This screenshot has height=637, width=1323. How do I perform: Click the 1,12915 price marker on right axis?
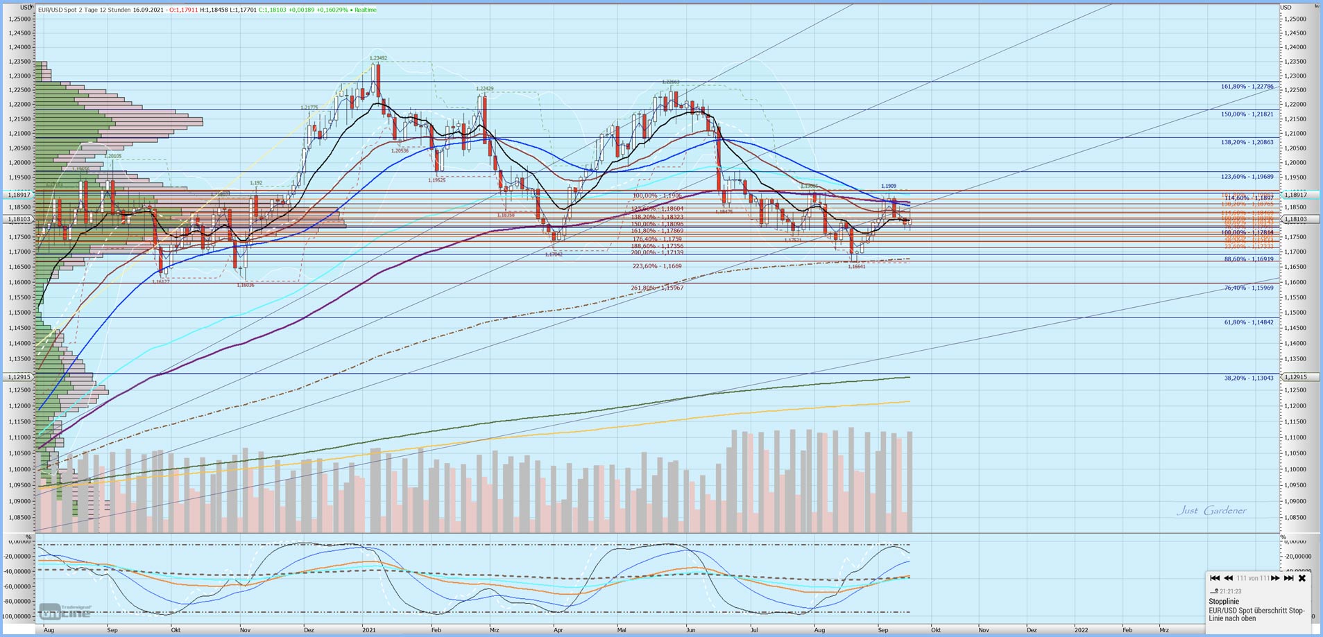pos(1300,377)
